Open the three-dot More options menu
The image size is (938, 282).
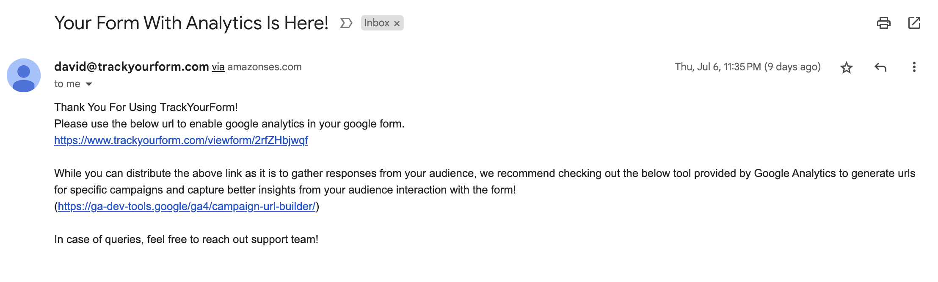(x=914, y=67)
